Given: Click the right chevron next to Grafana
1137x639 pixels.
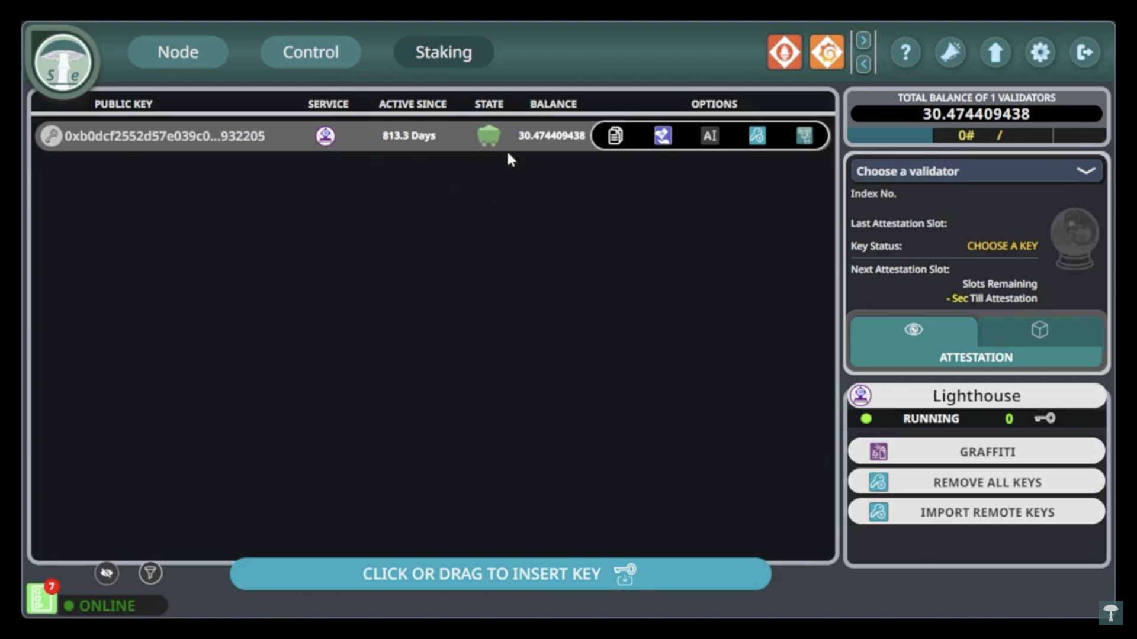Looking at the screenshot, I should coord(864,40).
